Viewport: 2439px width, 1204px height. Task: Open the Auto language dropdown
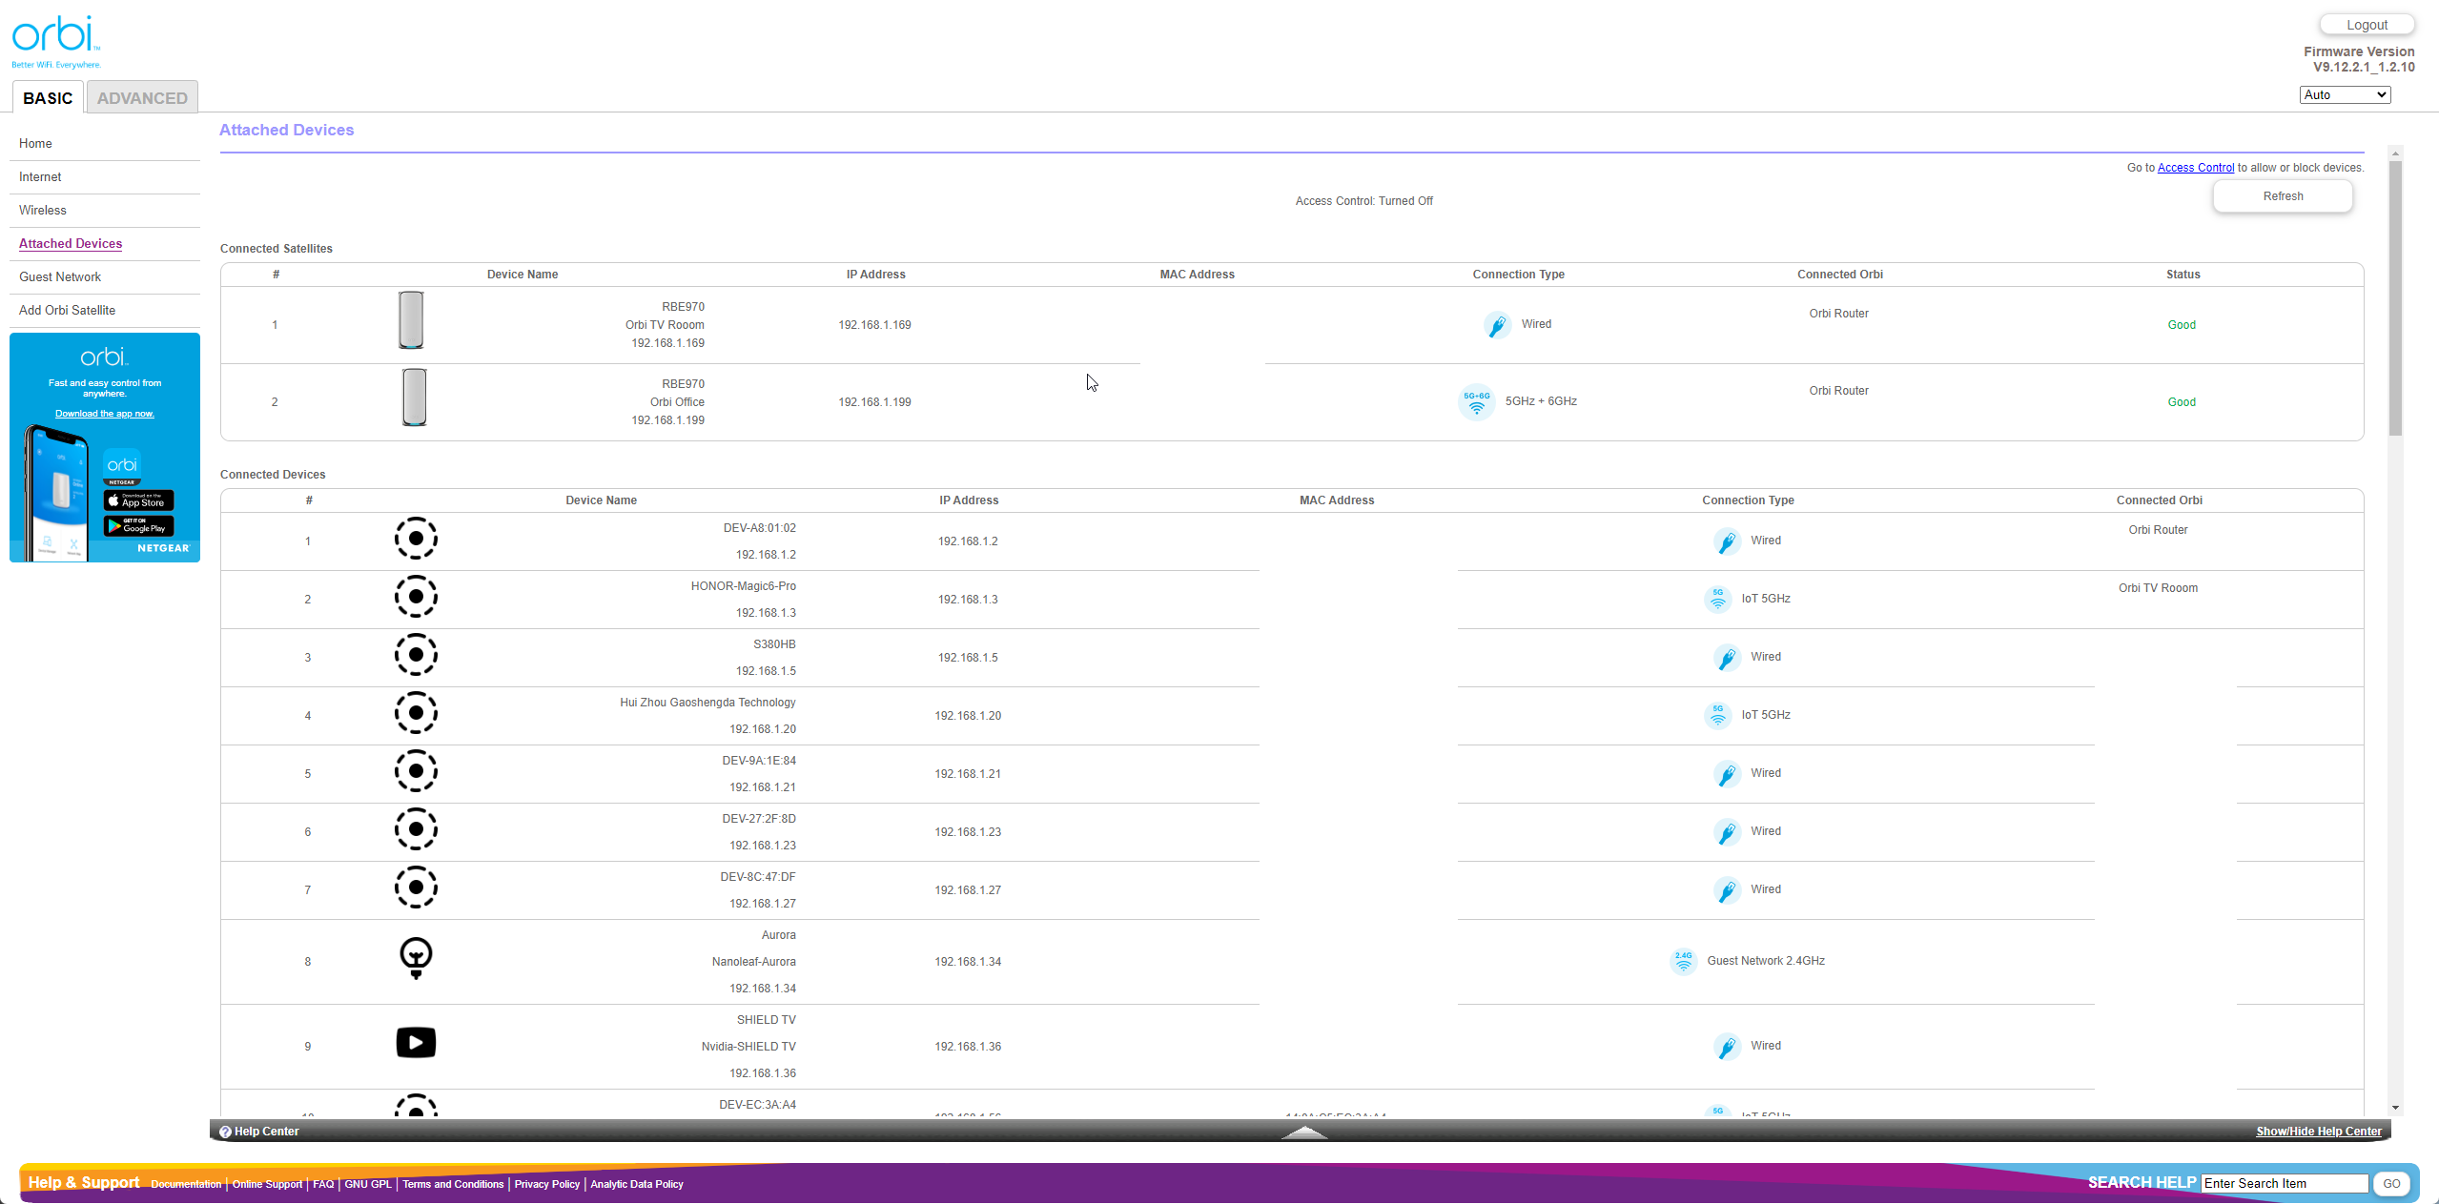coord(2344,94)
